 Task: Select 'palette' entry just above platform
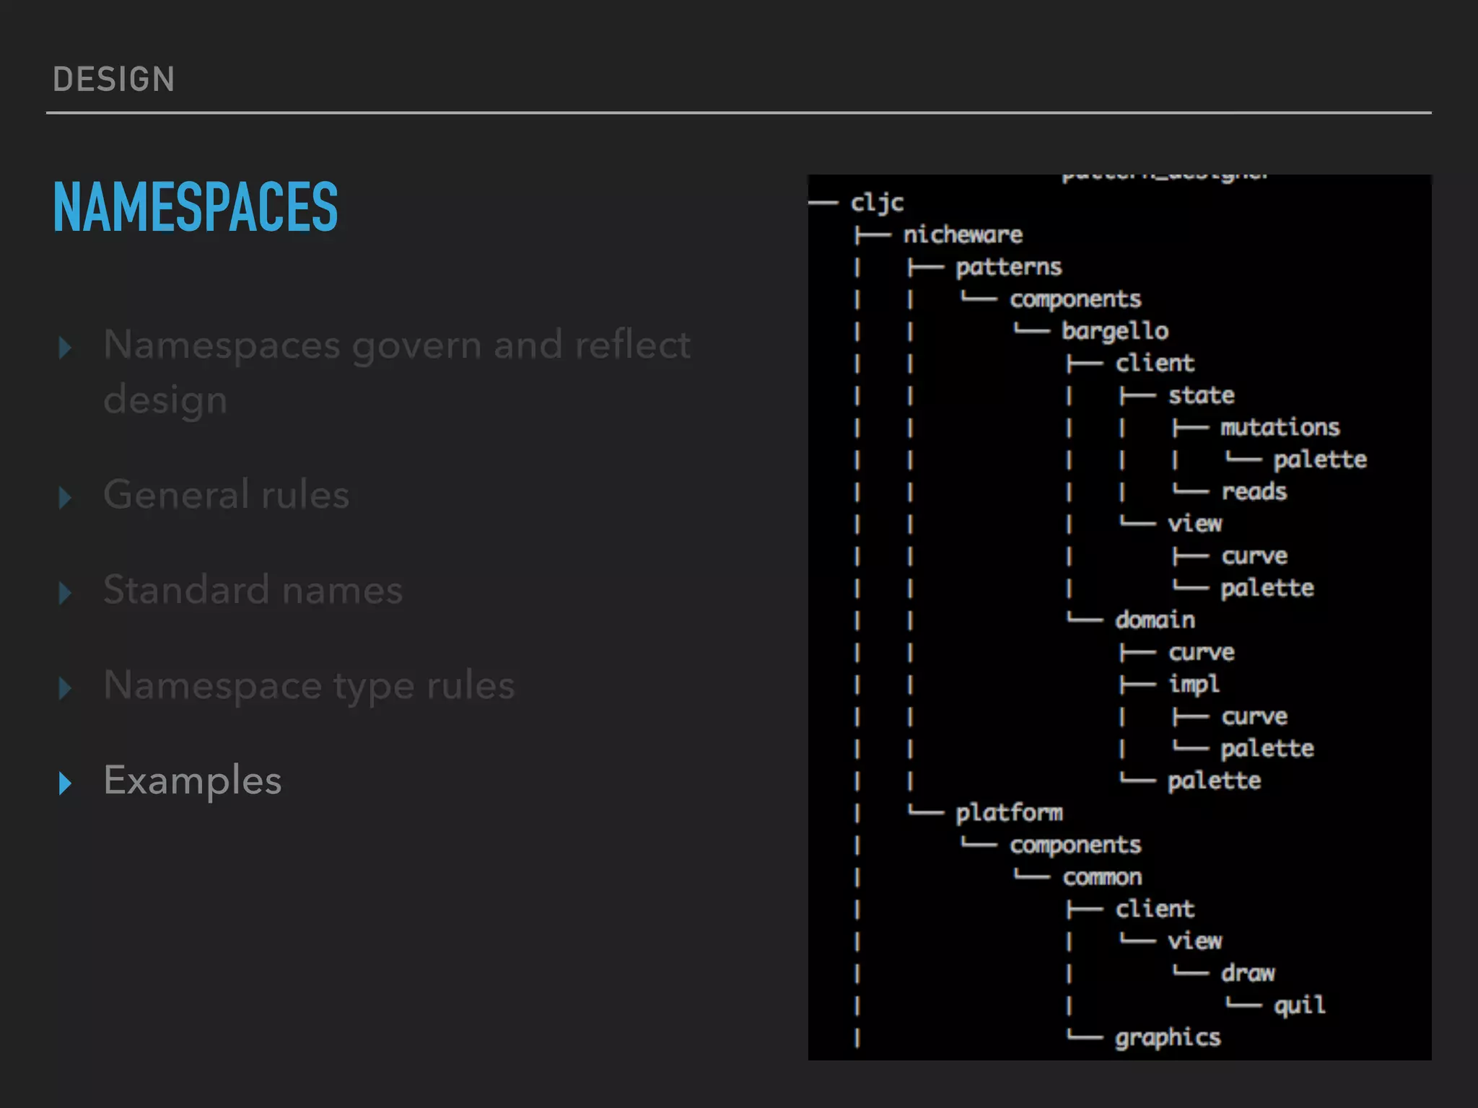[x=1215, y=781]
